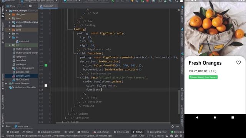Open Terminal tool window
246x138 pixels.
click(x=83, y=132)
